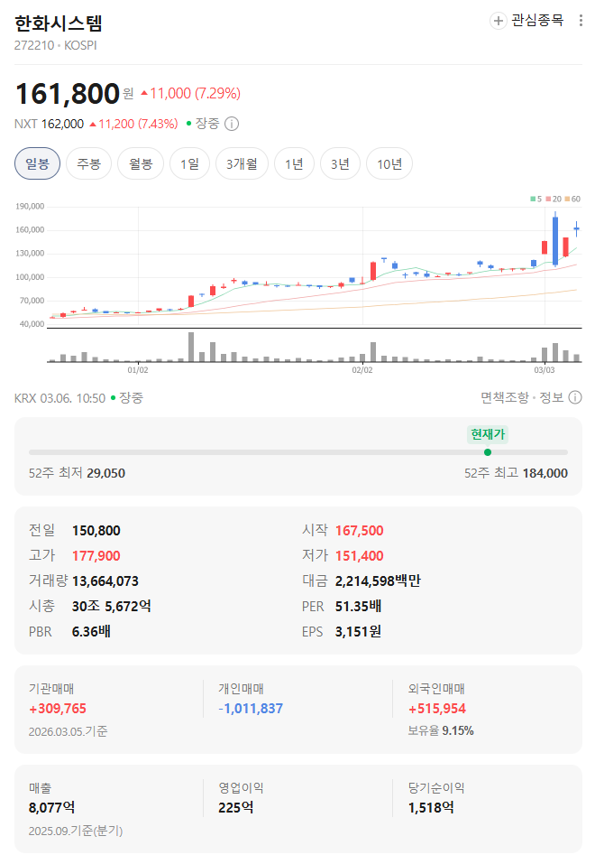This screenshot has width=595, height=864.
Task: Click the change value 11,000 (7.29%)
Action: (190, 94)
